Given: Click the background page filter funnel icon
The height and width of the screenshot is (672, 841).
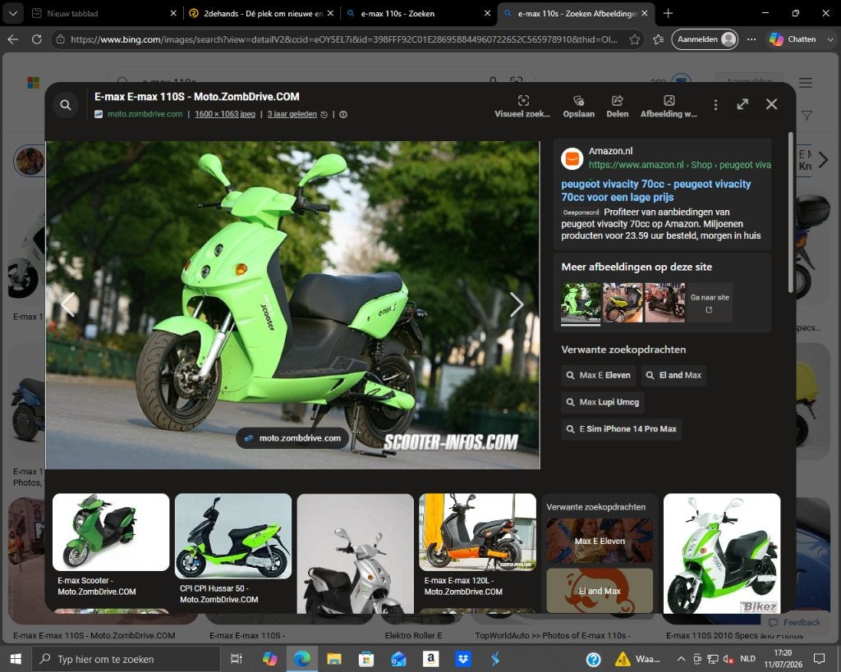Looking at the screenshot, I should 807,116.
